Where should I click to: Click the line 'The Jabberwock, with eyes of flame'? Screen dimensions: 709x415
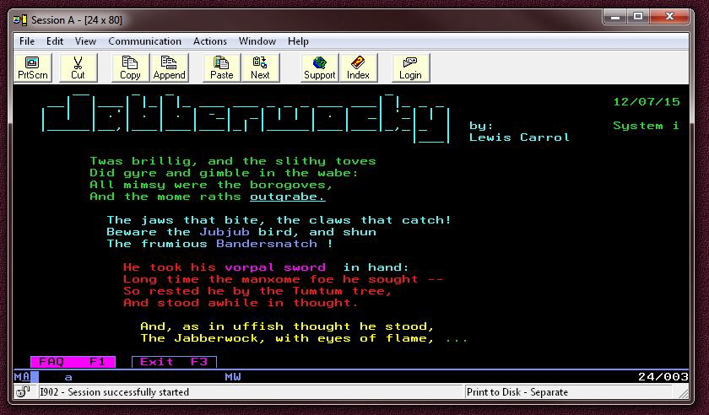pos(287,337)
